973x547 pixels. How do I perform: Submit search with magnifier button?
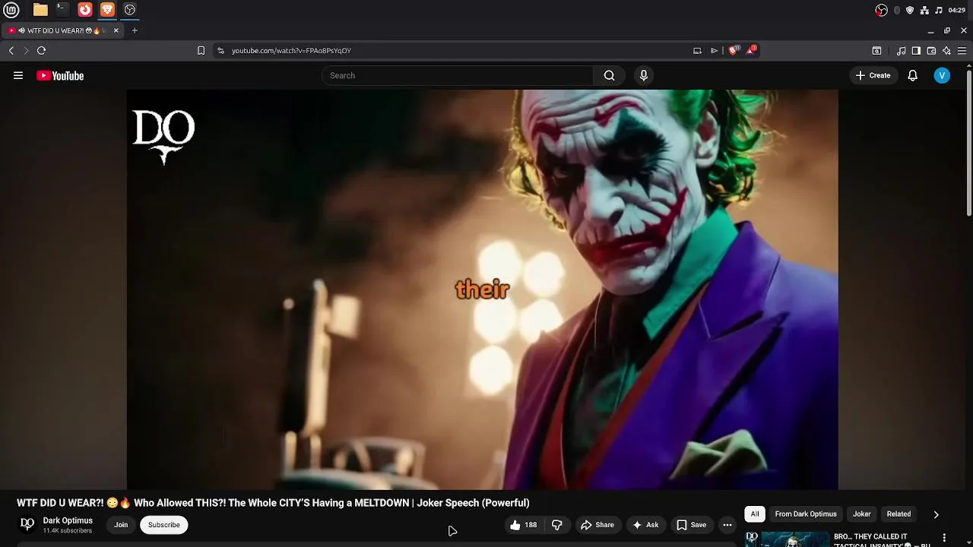609,75
